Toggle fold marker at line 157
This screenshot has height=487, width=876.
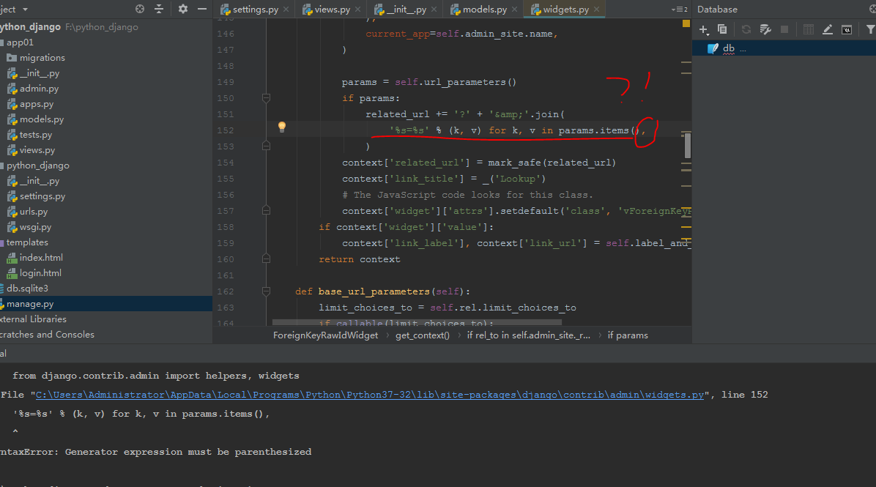[267, 211]
